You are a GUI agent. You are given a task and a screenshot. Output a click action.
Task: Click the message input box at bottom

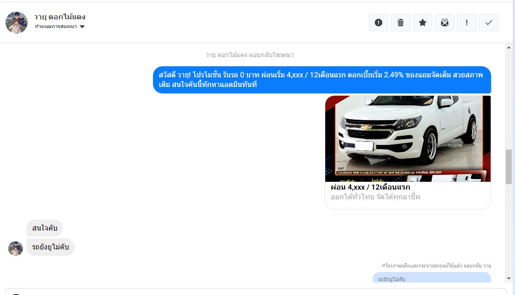pos(257,292)
